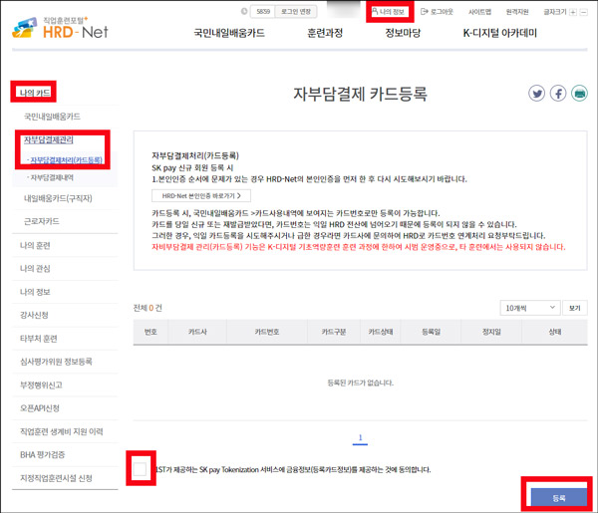Open 원격지원 link
This screenshot has width=598, height=513.
click(517, 12)
